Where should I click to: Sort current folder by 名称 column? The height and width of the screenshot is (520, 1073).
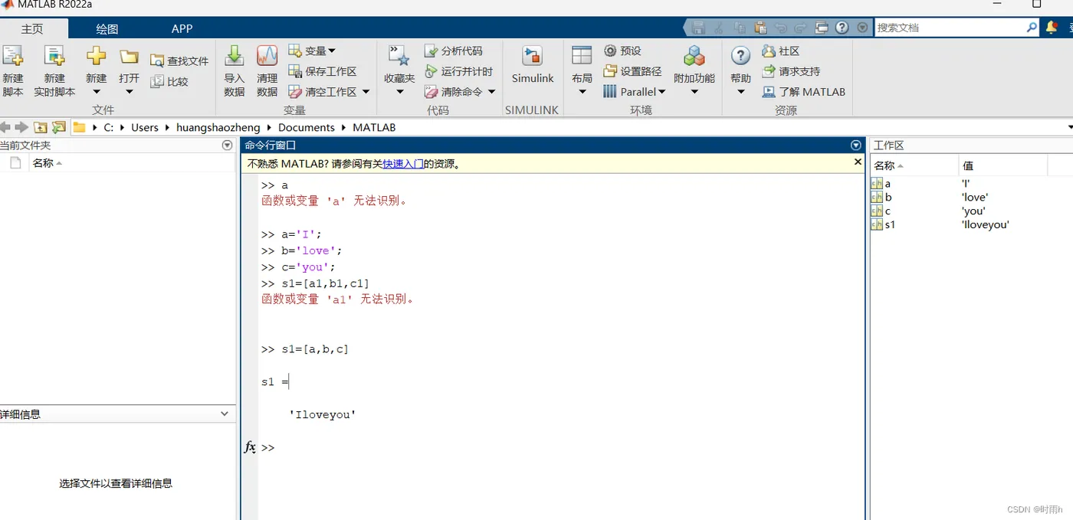point(132,163)
